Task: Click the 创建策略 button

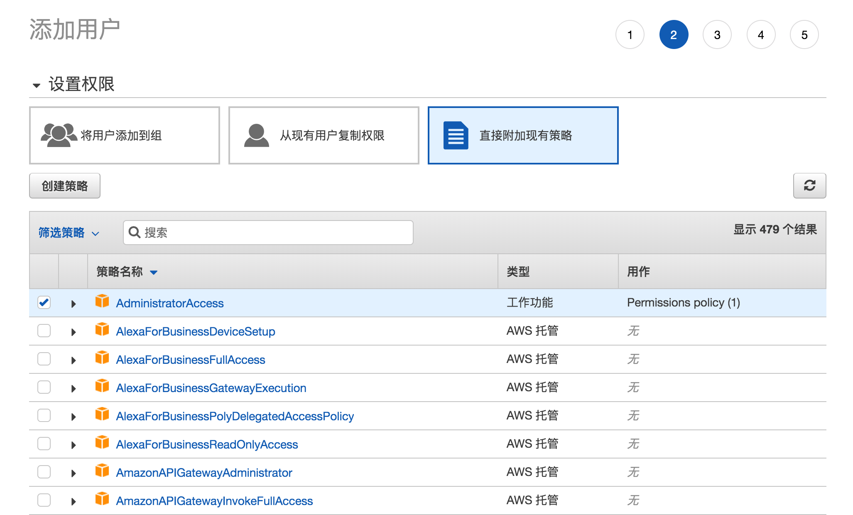Action: point(65,186)
